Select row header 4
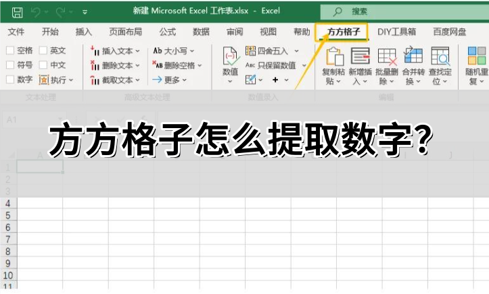The image size is (489, 294). click(8, 203)
